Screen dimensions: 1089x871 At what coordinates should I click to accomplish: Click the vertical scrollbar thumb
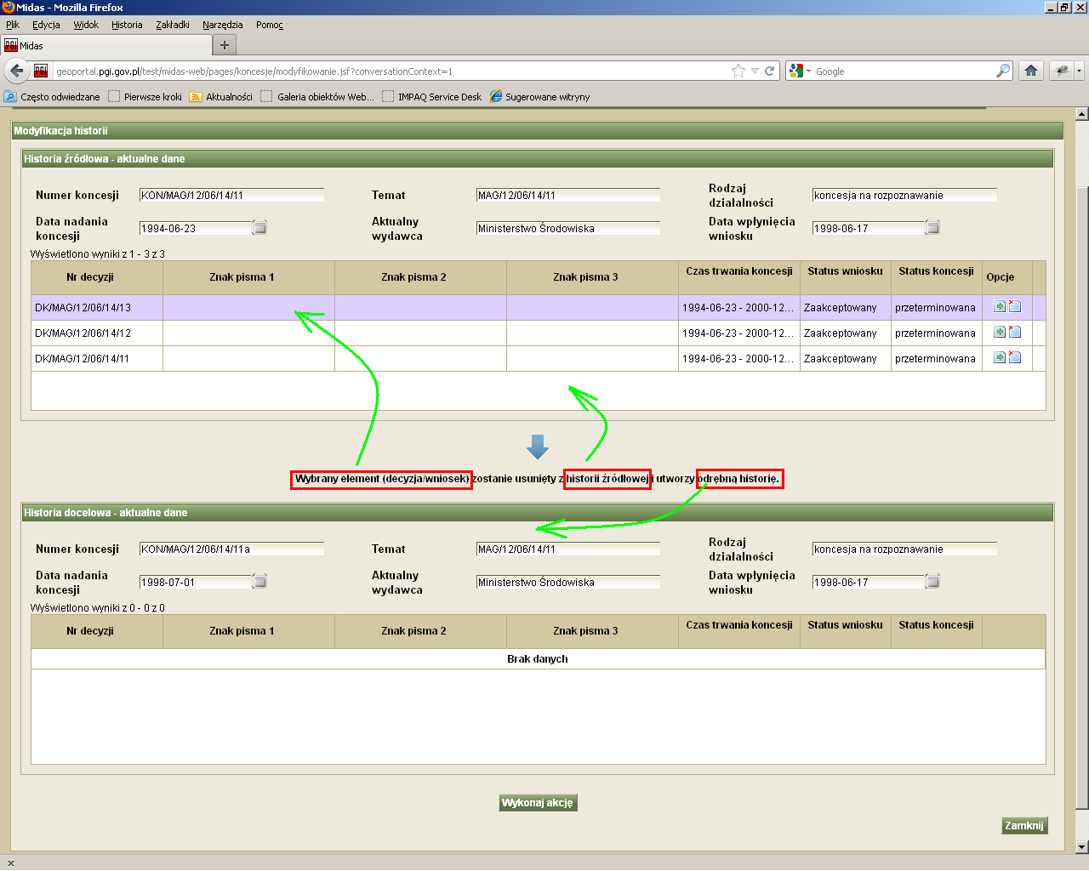1082,497
